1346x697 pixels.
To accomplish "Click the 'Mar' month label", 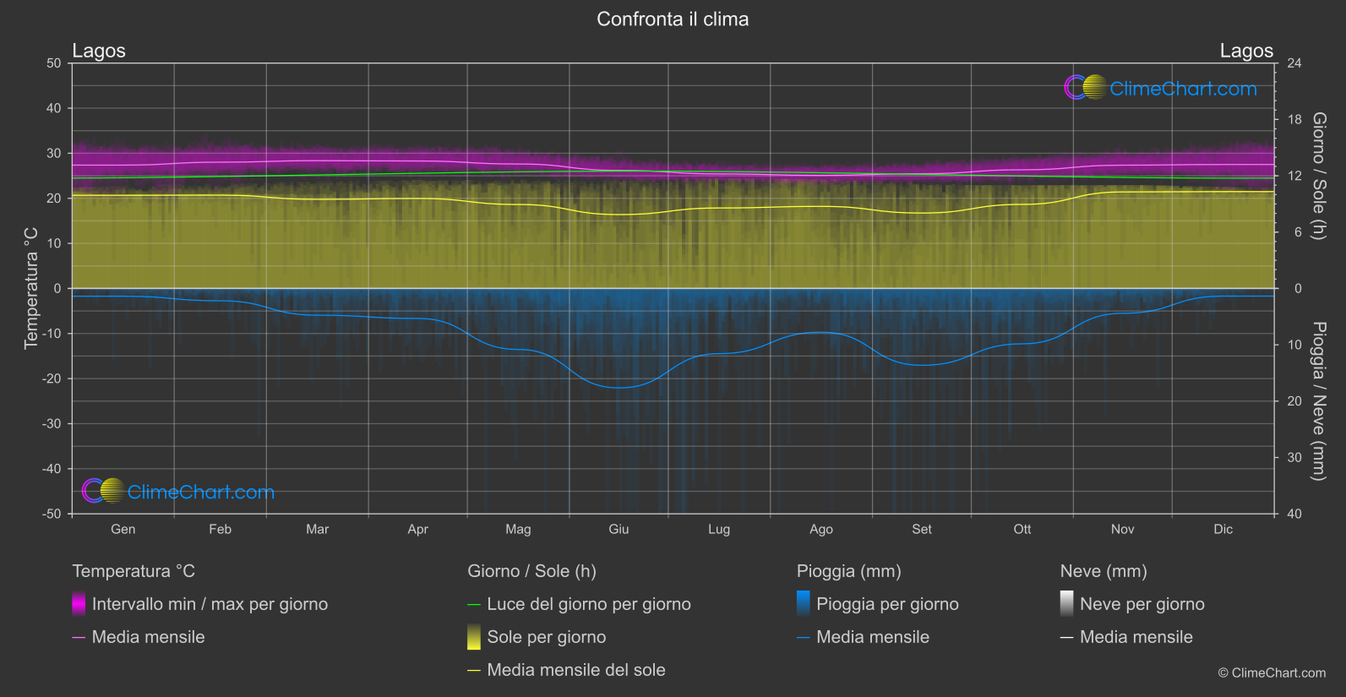I will click(317, 529).
